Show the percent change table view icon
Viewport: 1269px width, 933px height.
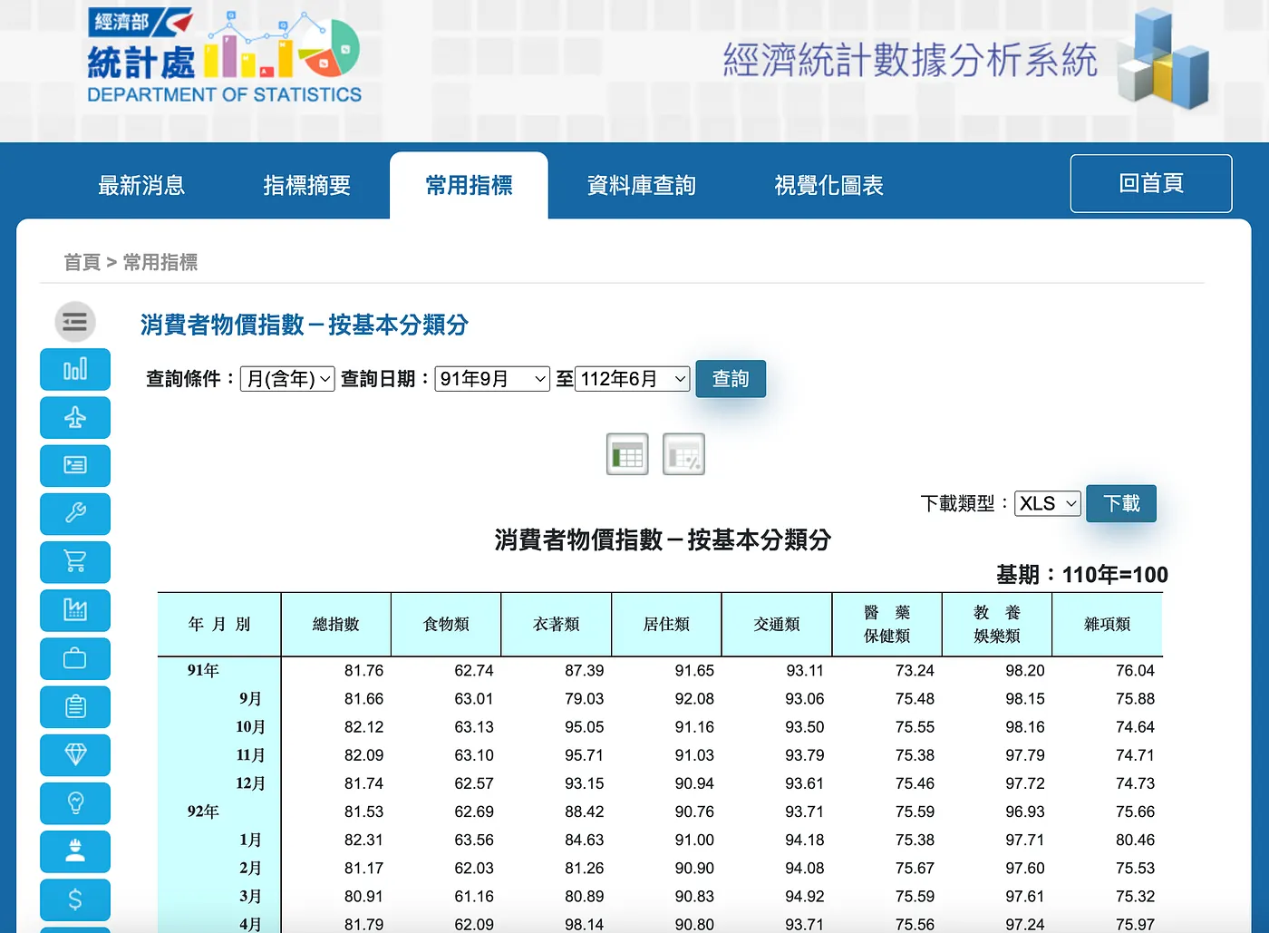tap(683, 454)
